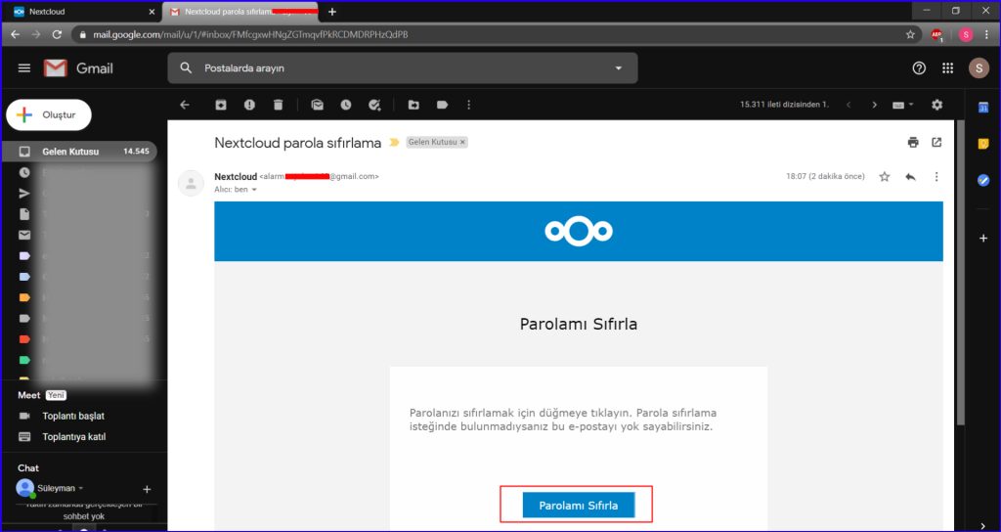1001x532 pixels.
Task: Open Google Calendar side panel
Action: (x=983, y=108)
